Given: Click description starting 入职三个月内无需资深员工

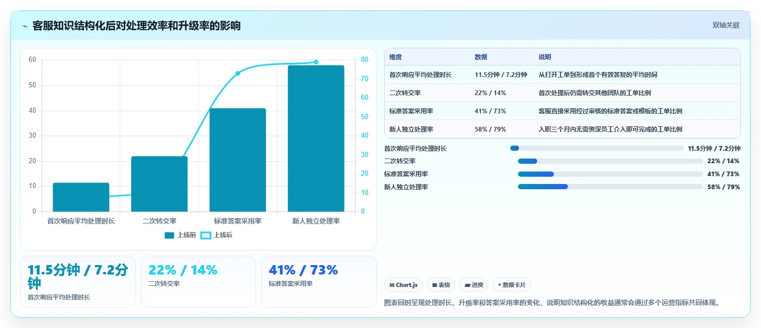Looking at the screenshot, I should (x=611, y=129).
